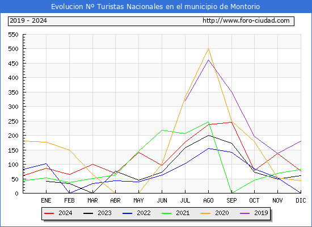Click the blue 2022 zero point at FEB
Viewport: 312px width, 227px height.
69,193
